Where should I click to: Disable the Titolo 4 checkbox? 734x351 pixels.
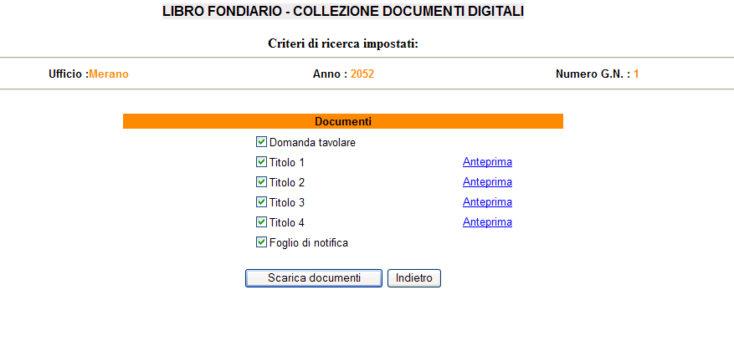click(x=261, y=222)
